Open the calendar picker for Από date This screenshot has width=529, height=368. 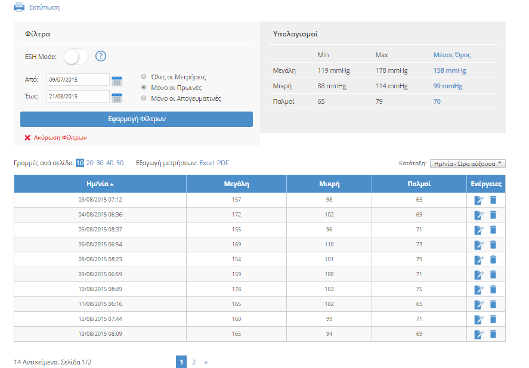117,81
